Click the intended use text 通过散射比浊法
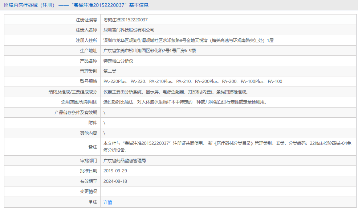This screenshot has height=210, width=358. click(185, 102)
